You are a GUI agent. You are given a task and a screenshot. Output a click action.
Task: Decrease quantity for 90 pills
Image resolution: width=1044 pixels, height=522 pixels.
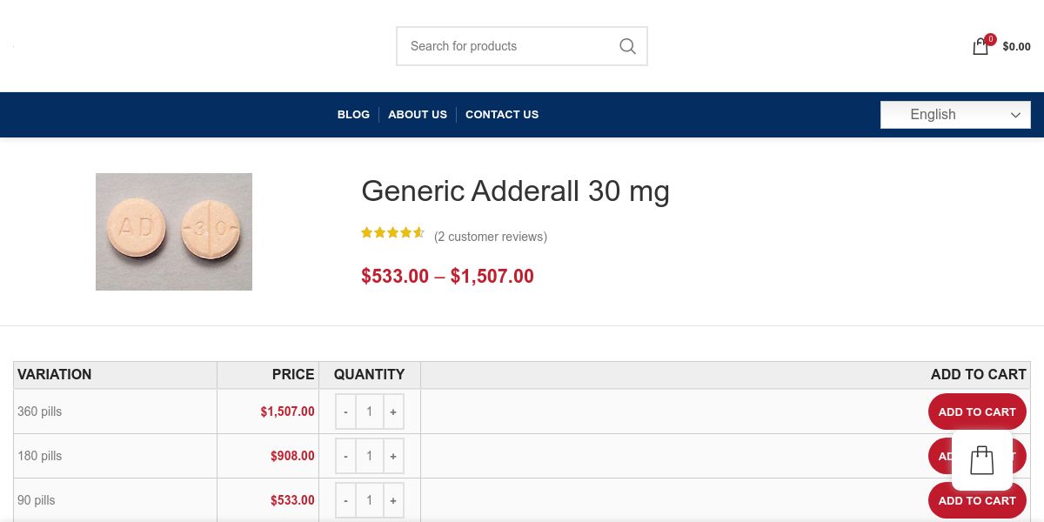click(x=345, y=500)
